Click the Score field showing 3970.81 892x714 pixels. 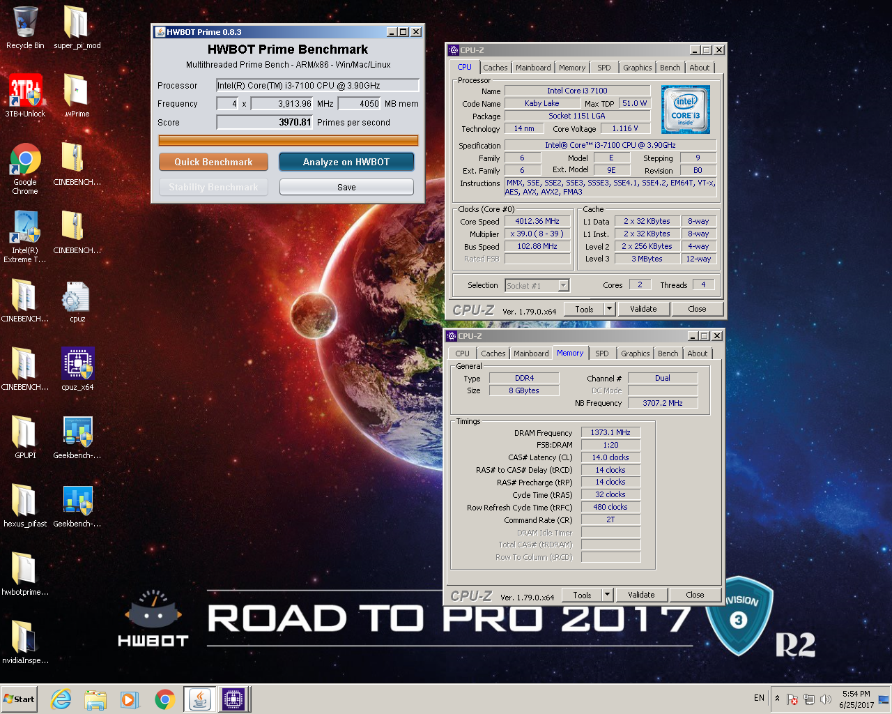(265, 122)
